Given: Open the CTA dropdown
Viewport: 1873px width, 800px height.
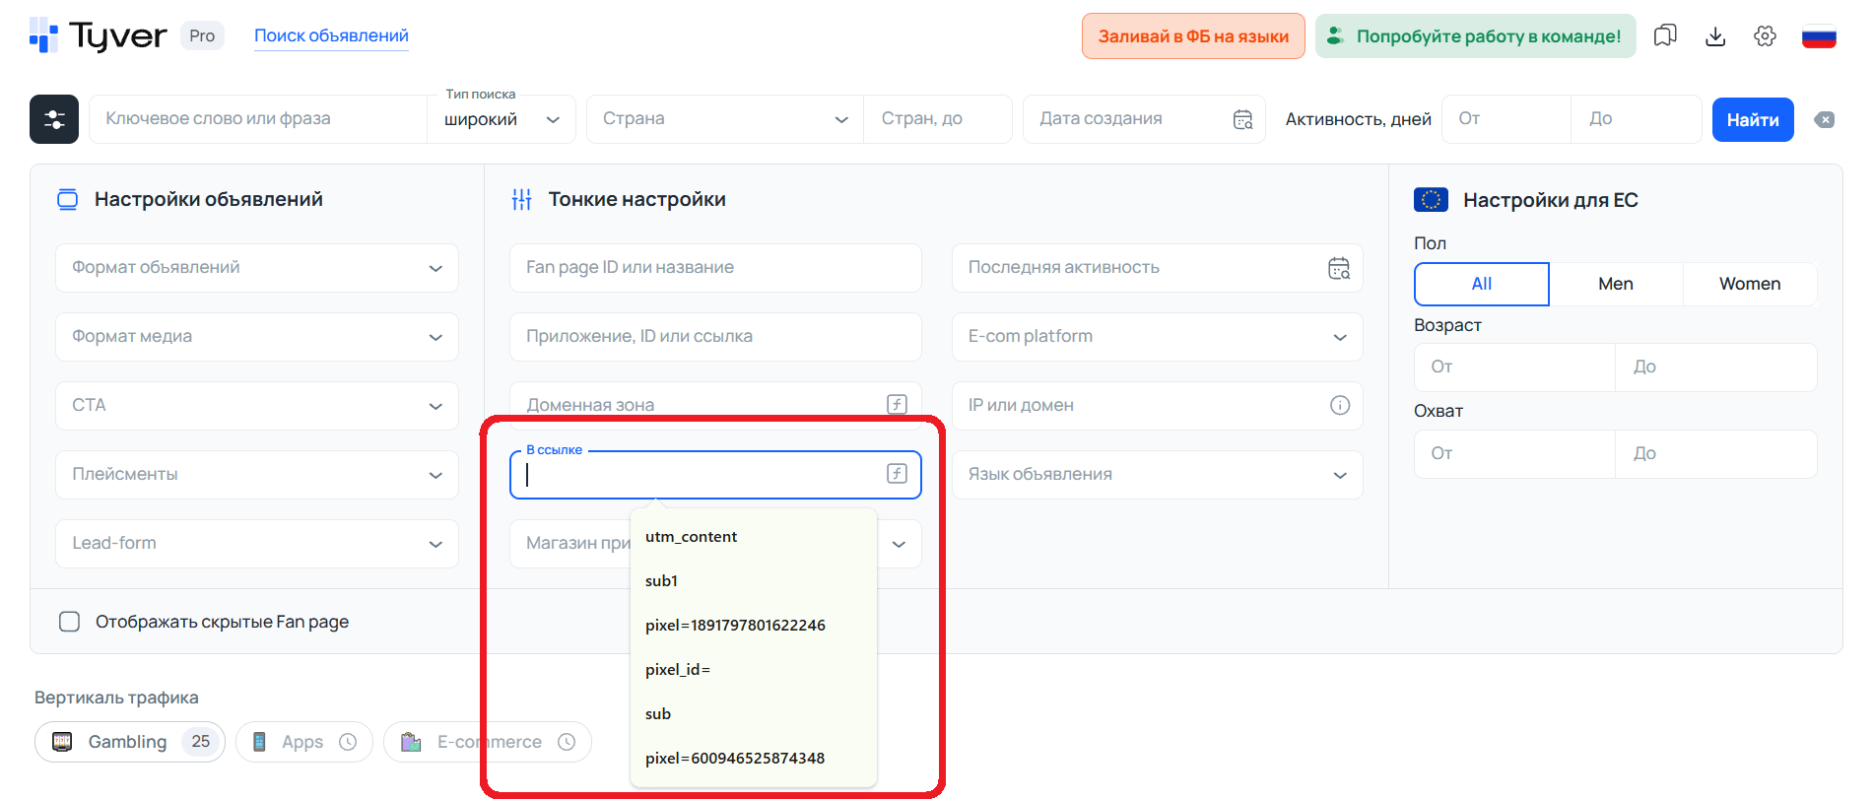Looking at the screenshot, I should point(257,406).
